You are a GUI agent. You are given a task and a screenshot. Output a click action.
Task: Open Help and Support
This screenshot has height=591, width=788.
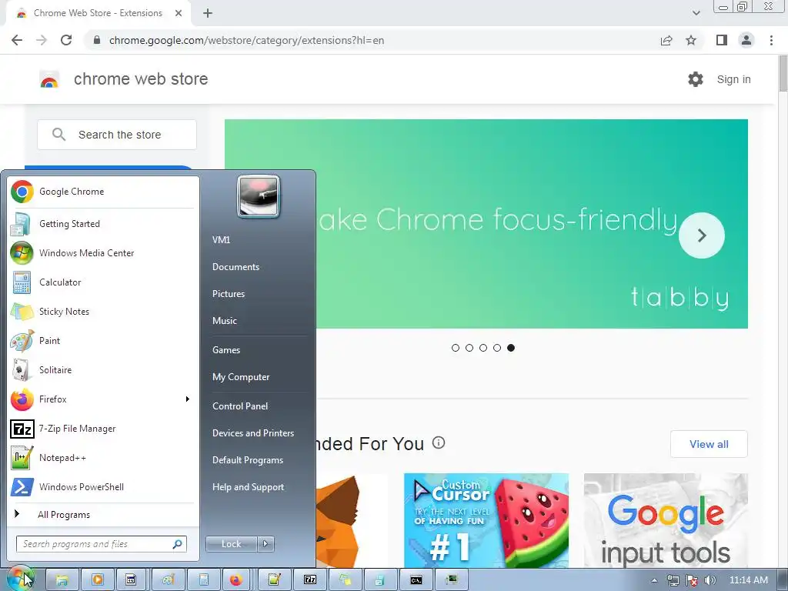248,487
